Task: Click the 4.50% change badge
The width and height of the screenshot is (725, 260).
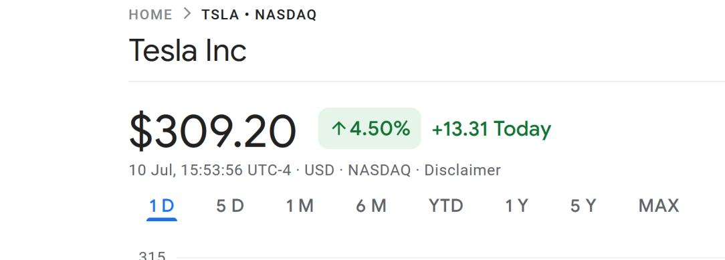Action: pyautogui.click(x=369, y=128)
